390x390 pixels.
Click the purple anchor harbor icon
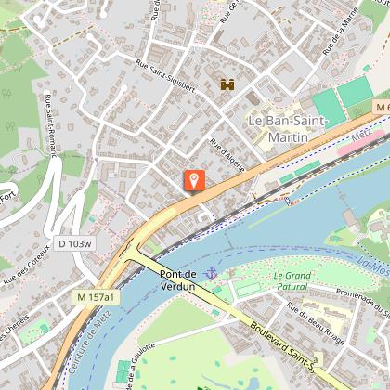(212, 273)
